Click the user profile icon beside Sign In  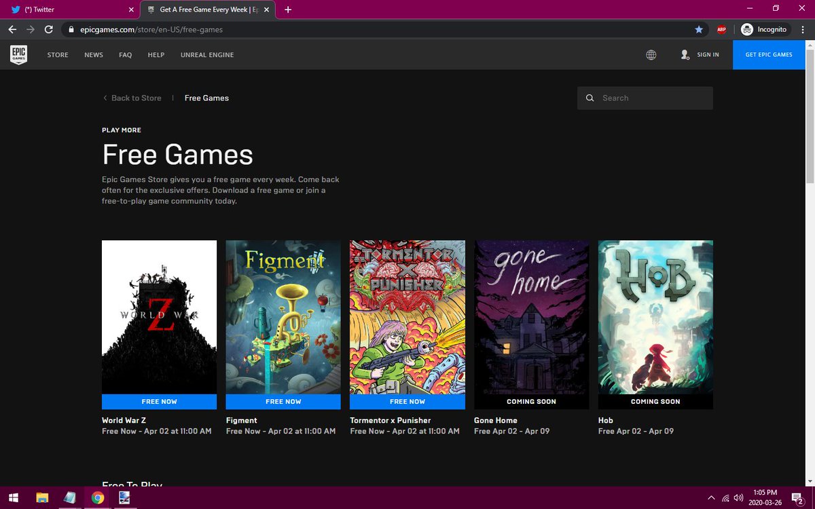click(x=685, y=54)
